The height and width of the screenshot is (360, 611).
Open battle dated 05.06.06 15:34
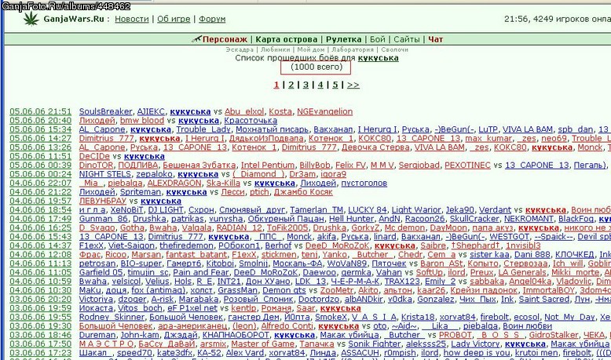[41, 129]
